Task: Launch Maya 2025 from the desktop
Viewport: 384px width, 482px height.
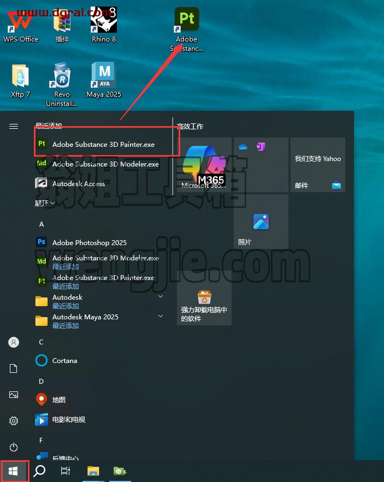Action: point(104,80)
